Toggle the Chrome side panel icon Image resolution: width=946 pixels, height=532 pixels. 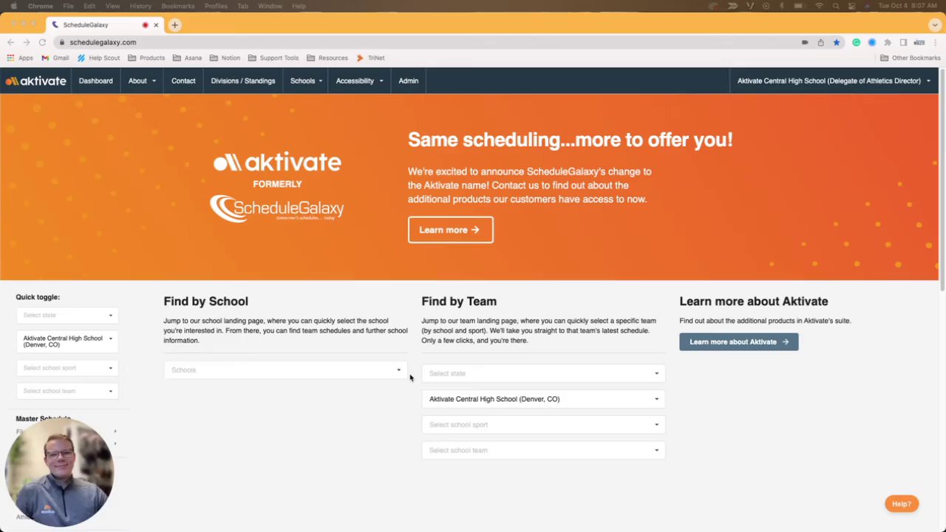tap(903, 42)
